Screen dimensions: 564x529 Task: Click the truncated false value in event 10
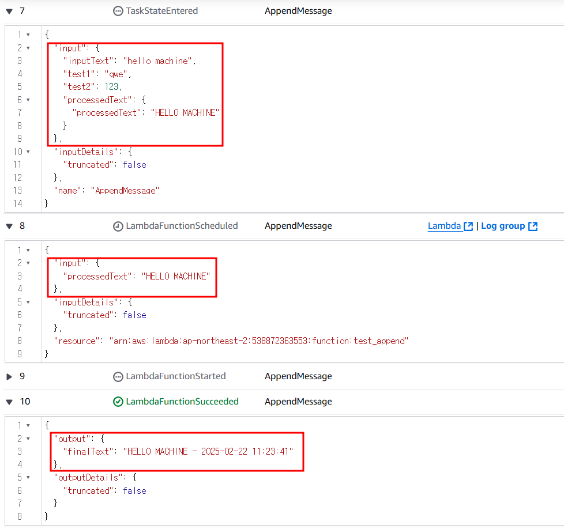click(x=134, y=491)
